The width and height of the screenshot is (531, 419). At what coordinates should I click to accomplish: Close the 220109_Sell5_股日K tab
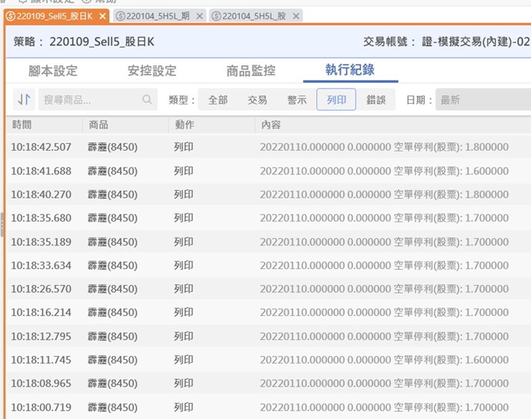click(x=103, y=16)
